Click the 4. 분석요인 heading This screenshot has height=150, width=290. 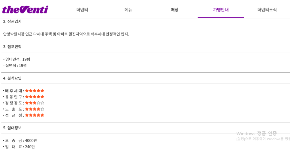[x=12, y=78]
